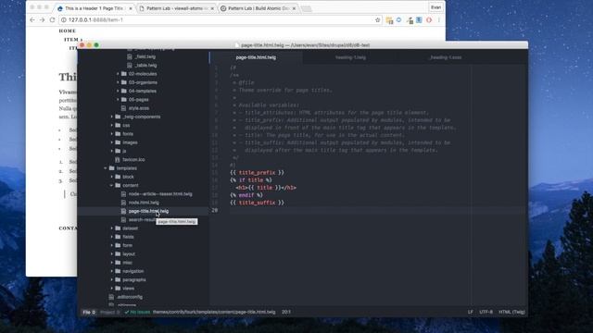
Task: Expand the form folder
Action: pos(128,245)
